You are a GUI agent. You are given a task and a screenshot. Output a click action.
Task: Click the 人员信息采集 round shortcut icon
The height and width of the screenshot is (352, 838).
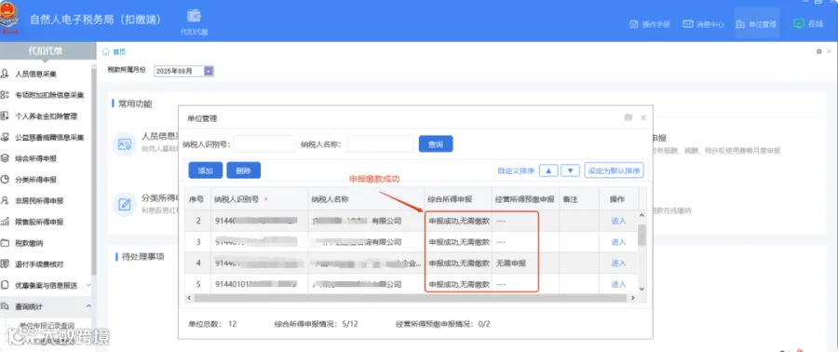pos(125,144)
